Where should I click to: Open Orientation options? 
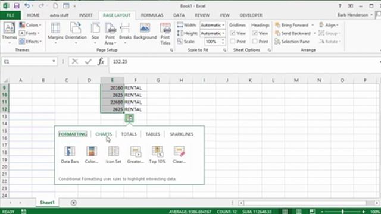[76, 33]
